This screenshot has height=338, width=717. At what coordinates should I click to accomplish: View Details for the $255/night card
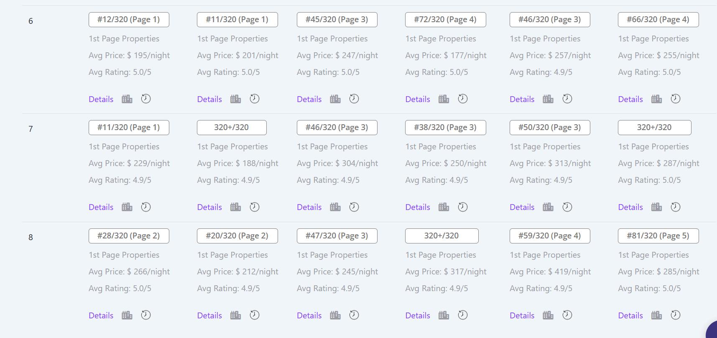(630, 99)
